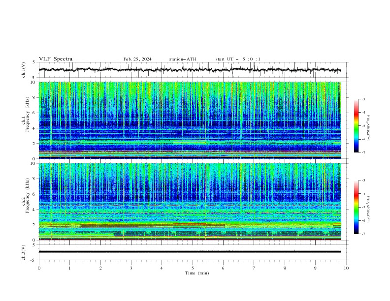Viewport: 390px width, 301px height.
Task: Click the 'ch.1(V)' waveform axis label
Action: point(24,70)
